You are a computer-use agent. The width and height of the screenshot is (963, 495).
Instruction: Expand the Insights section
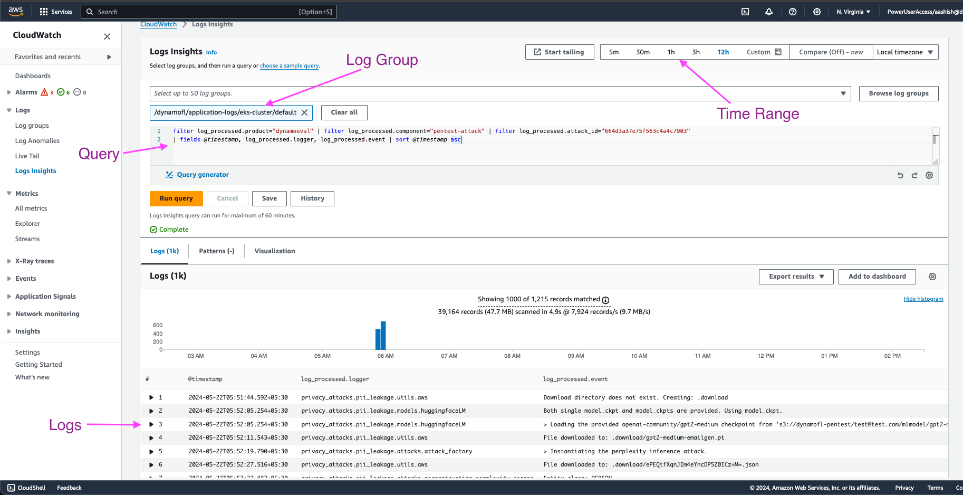[x=9, y=331]
